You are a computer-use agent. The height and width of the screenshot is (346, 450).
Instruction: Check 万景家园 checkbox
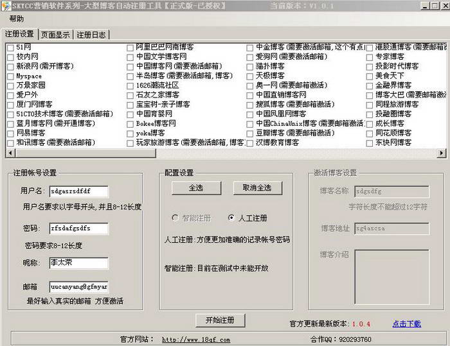tap(10, 86)
